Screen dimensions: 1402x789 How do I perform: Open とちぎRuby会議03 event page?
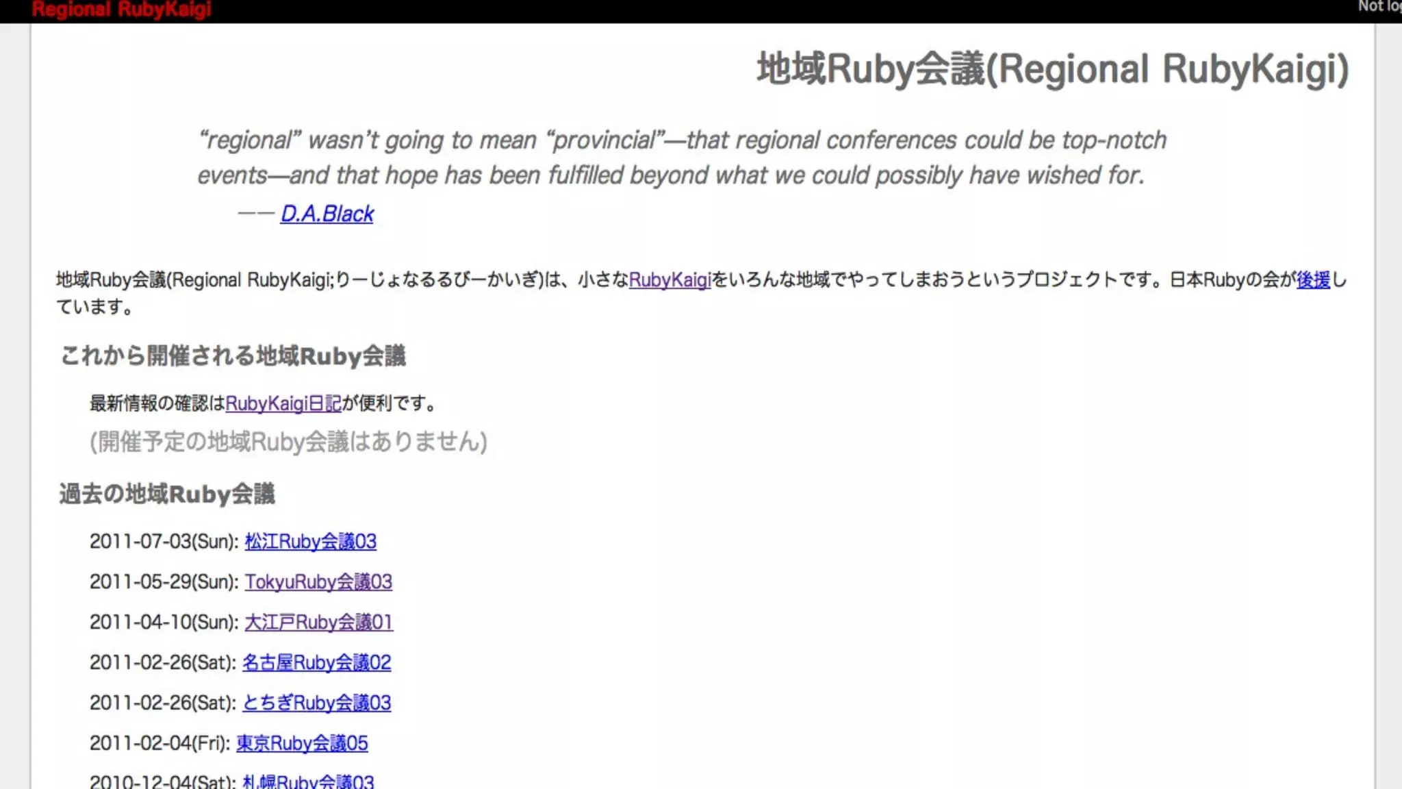[x=316, y=703]
